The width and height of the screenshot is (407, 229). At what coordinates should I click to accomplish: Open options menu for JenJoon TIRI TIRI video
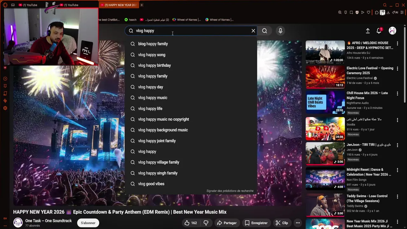(397, 145)
